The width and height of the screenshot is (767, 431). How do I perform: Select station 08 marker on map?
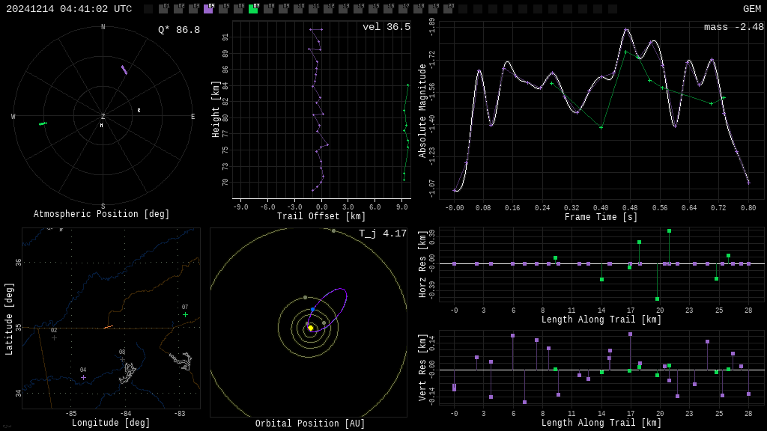[x=122, y=359]
